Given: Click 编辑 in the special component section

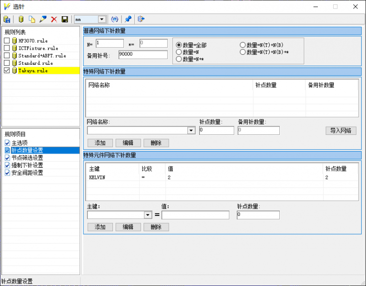Looking at the screenshot, I should pyautogui.click(x=128, y=227).
